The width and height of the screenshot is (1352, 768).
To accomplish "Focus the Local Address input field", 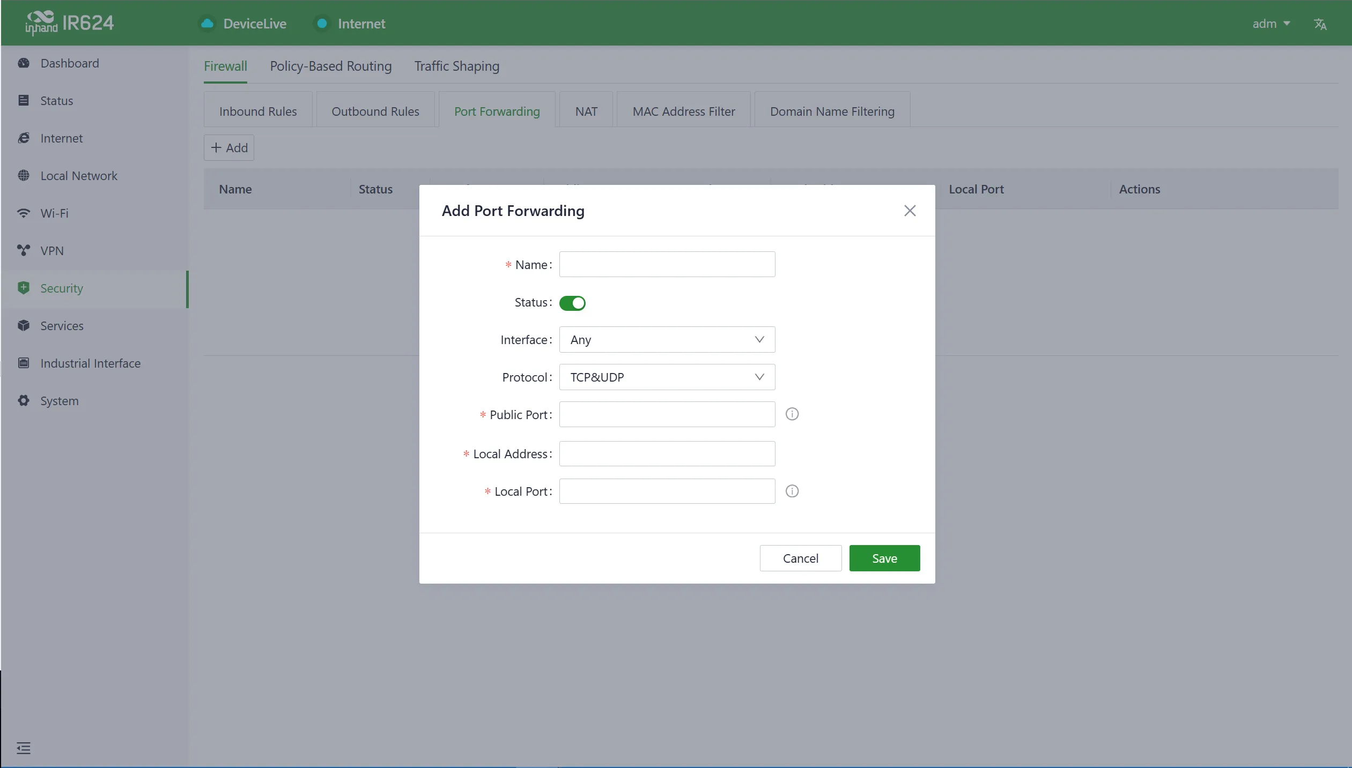I will [667, 454].
